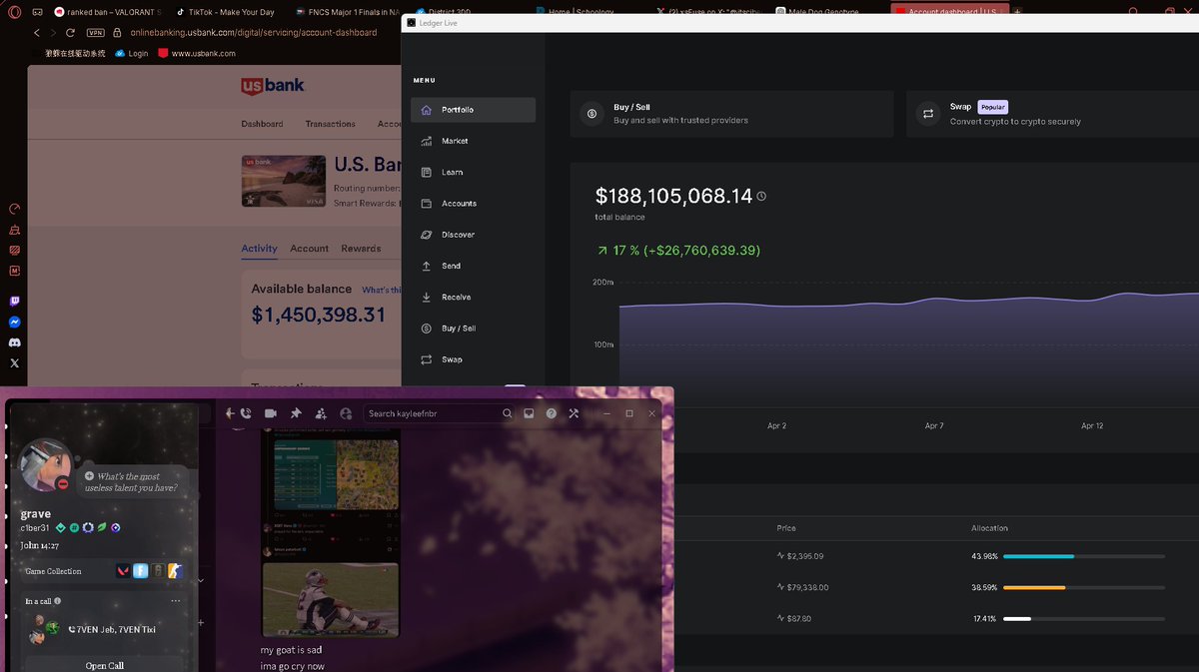Click the Fortnite icon in Game Collection
This screenshot has width=1199, height=672.
click(x=140, y=571)
